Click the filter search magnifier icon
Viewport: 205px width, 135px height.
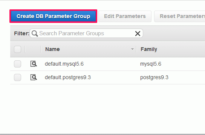(35, 33)
